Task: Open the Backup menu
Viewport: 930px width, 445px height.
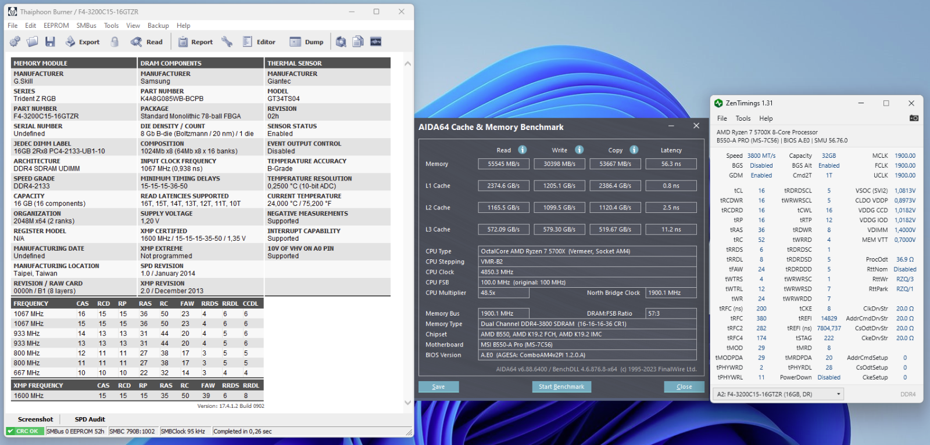Action: [158, 26]
